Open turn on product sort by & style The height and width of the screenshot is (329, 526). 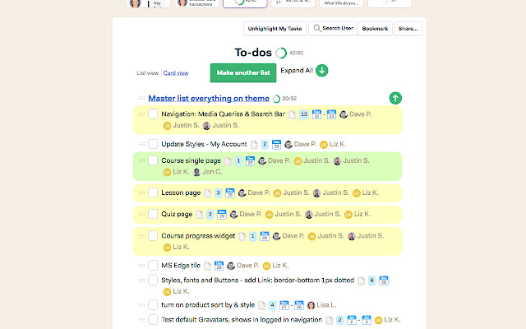point(208,305)
